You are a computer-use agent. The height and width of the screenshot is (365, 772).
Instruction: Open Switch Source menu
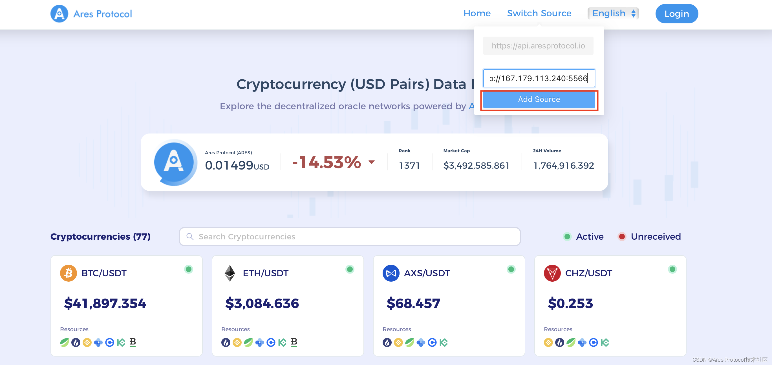539,14
